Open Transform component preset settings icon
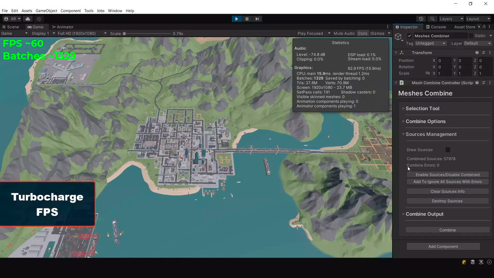The image size is (494, 278). coord(483,53)
